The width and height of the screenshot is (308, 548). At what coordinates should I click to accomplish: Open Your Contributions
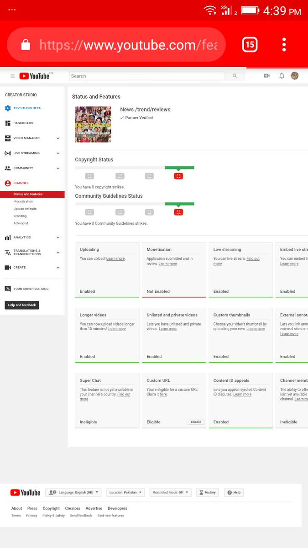[x=31, y=289]
